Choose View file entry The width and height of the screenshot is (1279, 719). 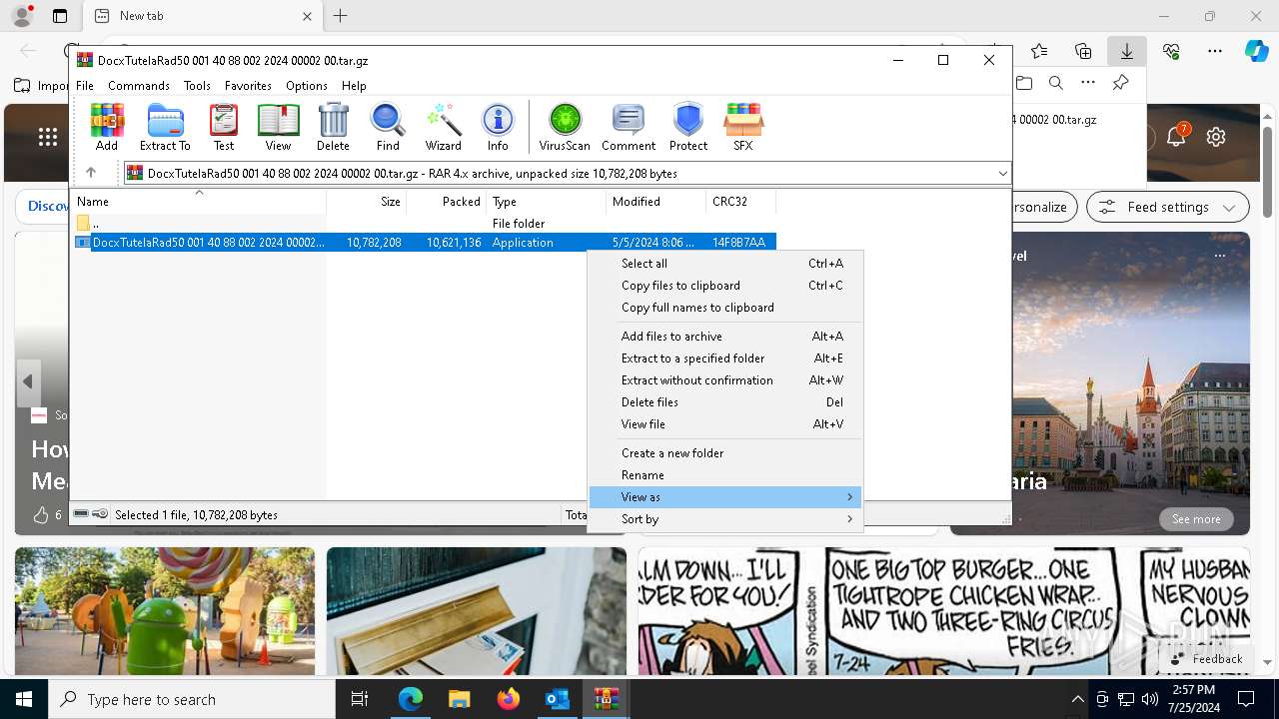tap(725, 424)
